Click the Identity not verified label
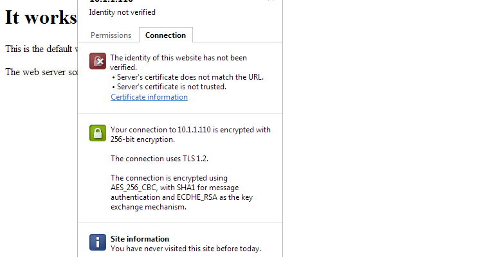Viewport: 492px width, 257px height. (x=122, y=12)
